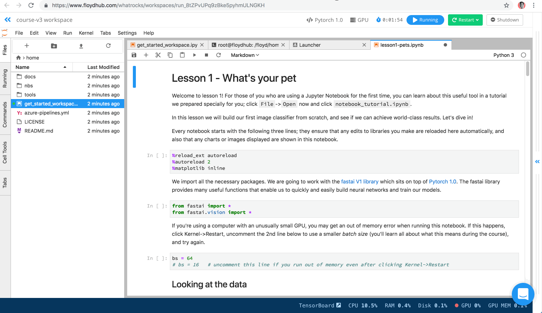Switch to the Launcher tab
This screenshot has height=313, width=542.
309,45
